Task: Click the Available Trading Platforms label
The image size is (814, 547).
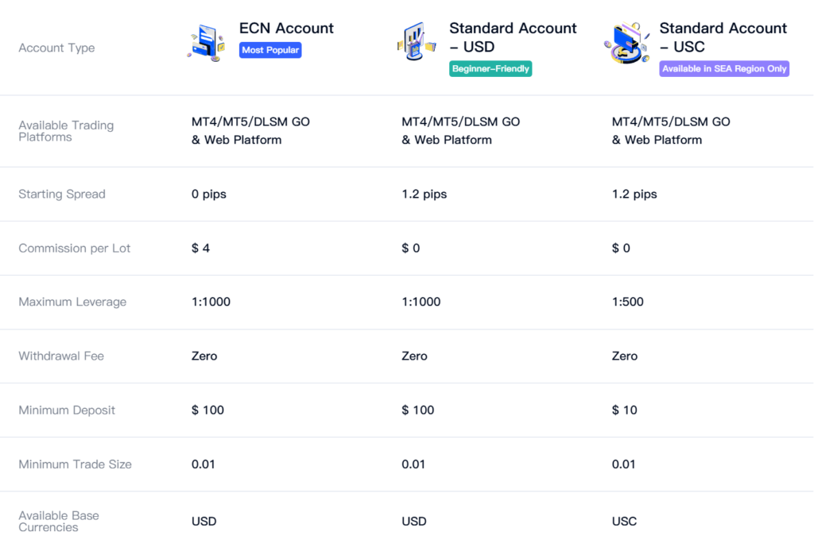Action: [66, 131]
